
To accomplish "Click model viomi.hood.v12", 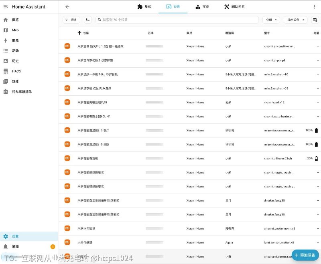I will tap(274, 103).
